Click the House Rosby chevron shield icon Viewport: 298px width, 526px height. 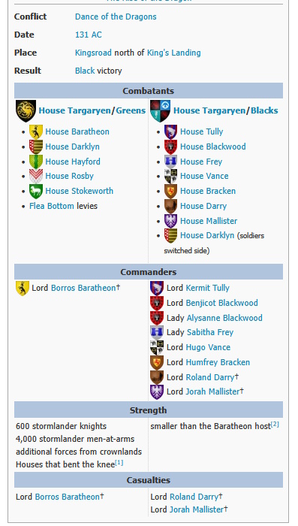coord(36,176)
